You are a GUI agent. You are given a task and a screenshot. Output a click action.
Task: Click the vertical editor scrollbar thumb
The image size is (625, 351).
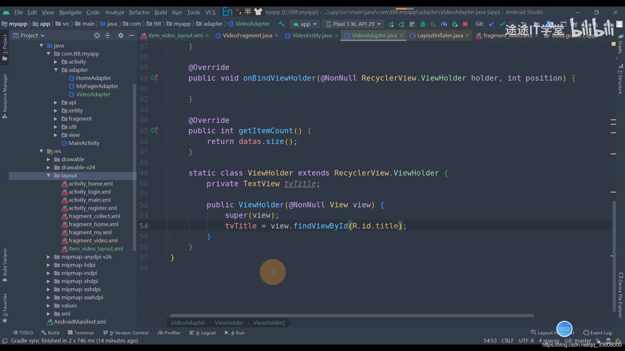click(x=614, y=257)
